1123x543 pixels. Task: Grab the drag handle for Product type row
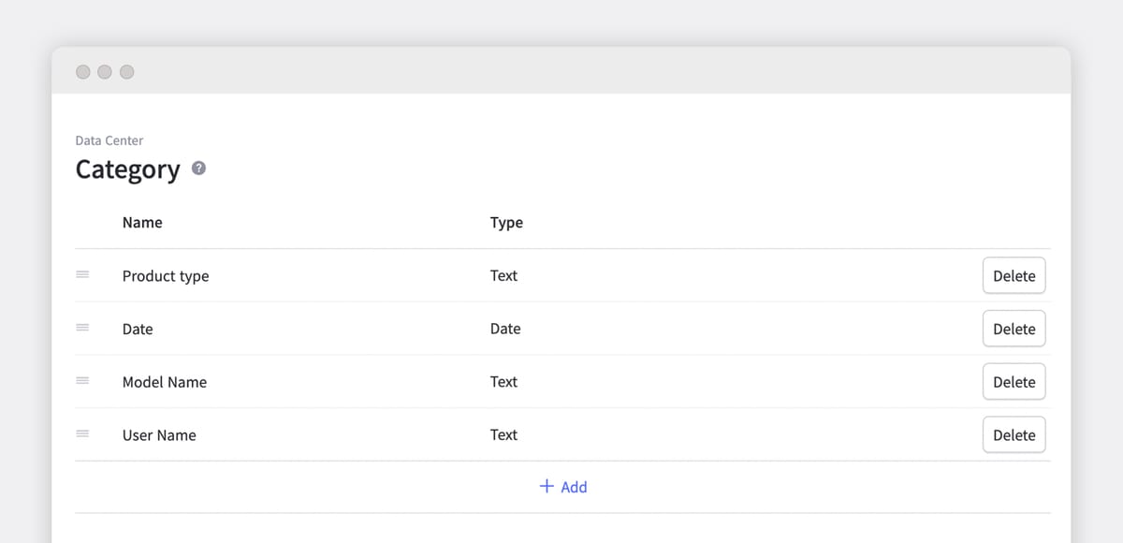click(82, 275)
